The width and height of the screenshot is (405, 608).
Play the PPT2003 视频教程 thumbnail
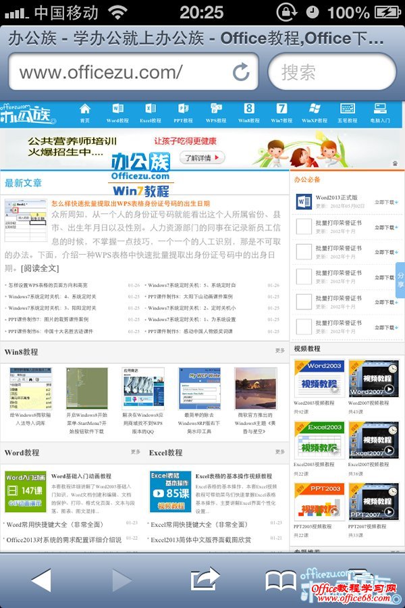click(319, 501)
